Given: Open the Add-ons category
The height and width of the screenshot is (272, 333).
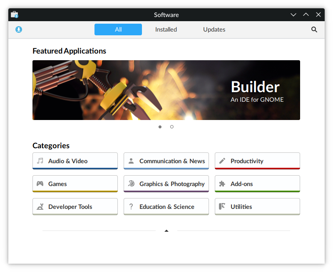Looking at the screenshot, I should click(257, 184).
